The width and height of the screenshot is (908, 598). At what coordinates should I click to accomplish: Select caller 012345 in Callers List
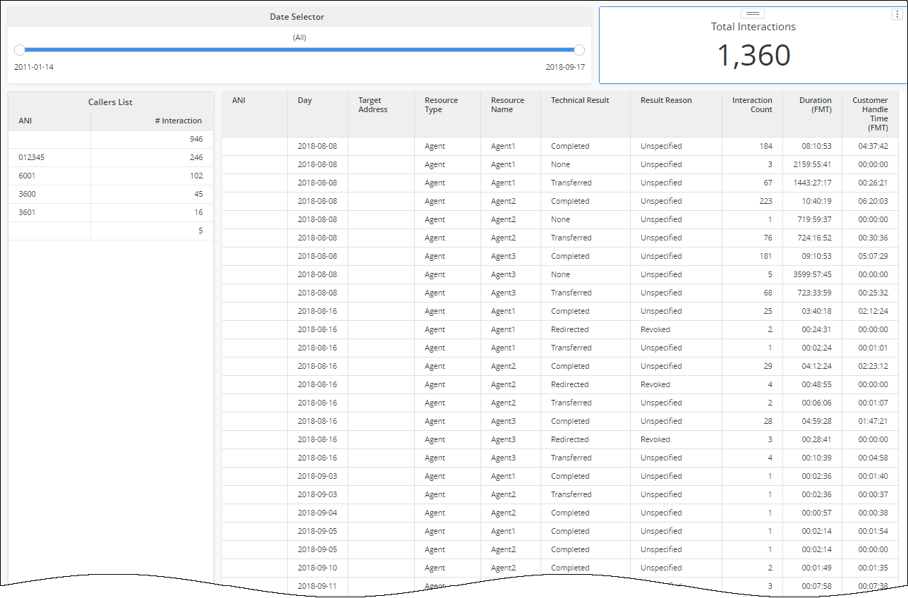tap(32, 157)
